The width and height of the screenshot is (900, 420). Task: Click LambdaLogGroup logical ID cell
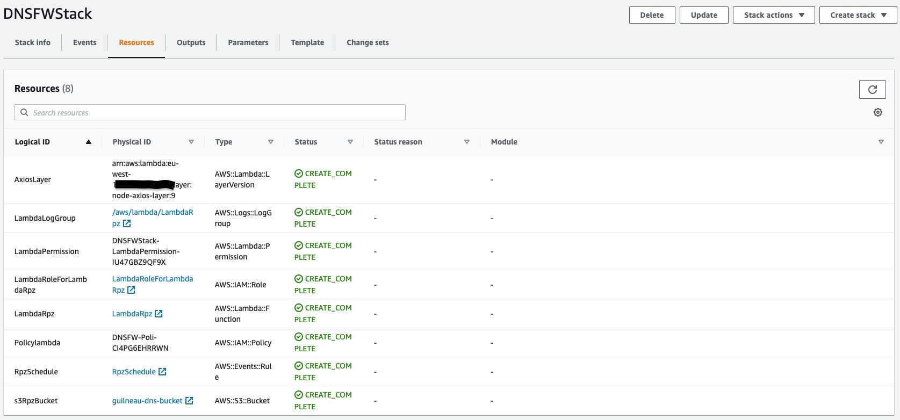[x=45, y=218]
